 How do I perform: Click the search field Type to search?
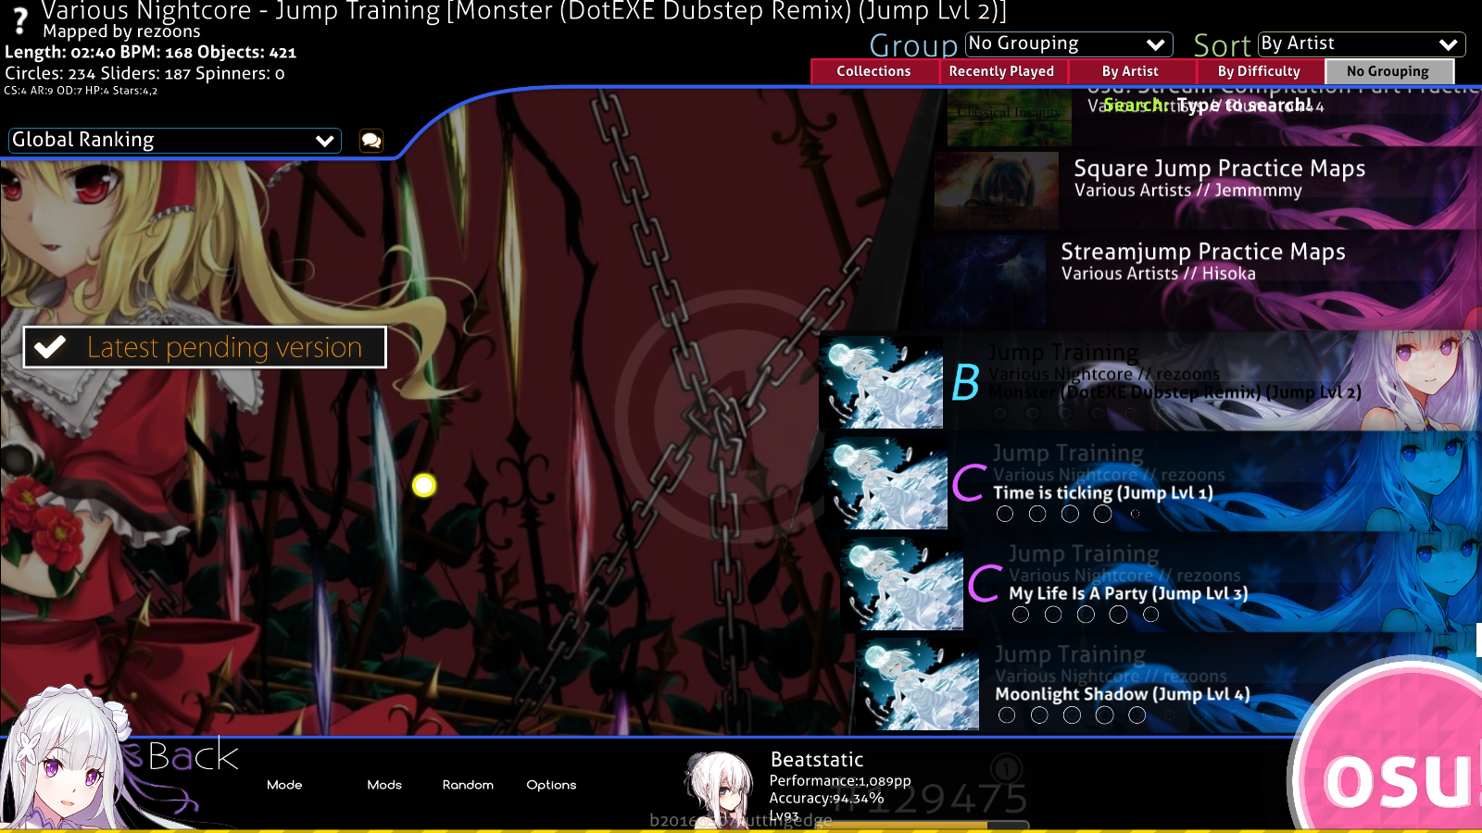(x=1207, y=106)
